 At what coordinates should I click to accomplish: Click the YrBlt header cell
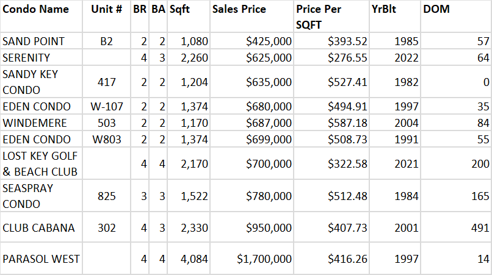click(383, 10)
